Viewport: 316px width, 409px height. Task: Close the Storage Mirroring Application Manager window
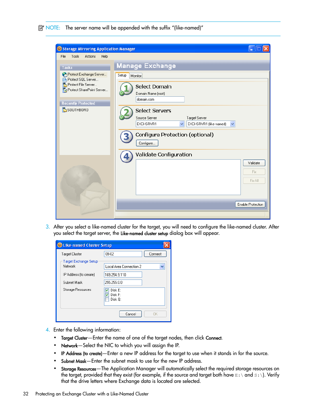[x=266, y=49]
